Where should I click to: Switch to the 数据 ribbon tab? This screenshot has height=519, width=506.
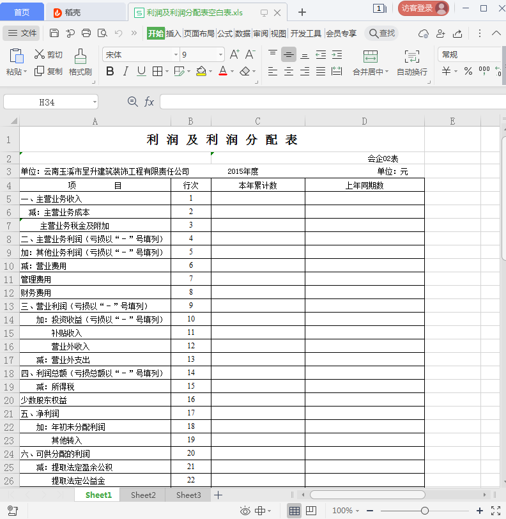coord(243,33)
